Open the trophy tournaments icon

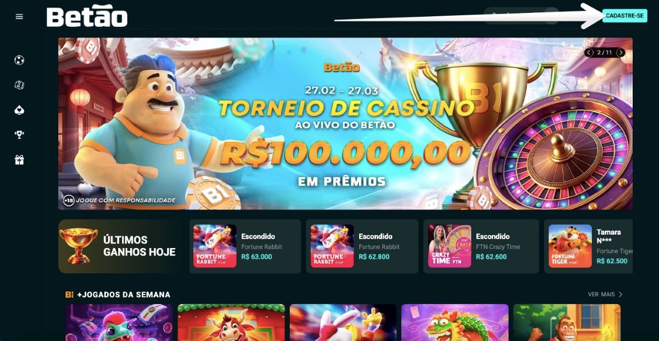click(x=19, y=135)
